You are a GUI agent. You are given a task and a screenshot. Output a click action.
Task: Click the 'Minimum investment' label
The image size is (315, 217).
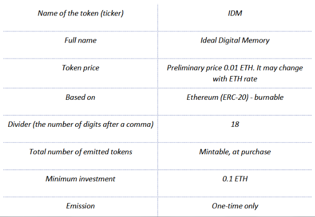(x=81, y=179)
